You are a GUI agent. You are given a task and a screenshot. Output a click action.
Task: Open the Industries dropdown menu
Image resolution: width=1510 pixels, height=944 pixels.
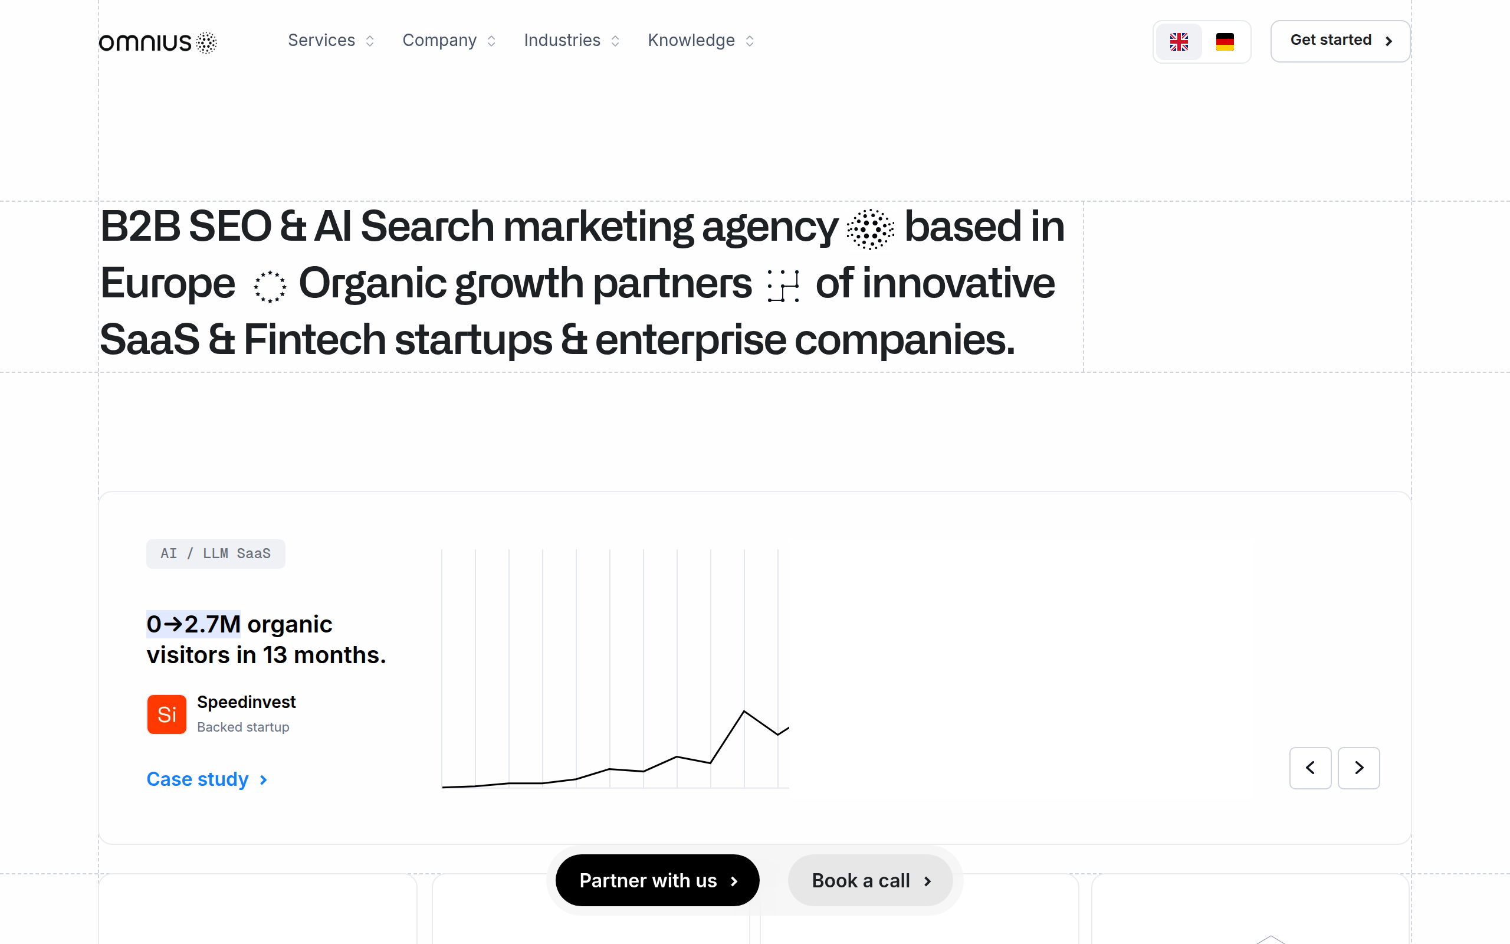pos(571,41)
